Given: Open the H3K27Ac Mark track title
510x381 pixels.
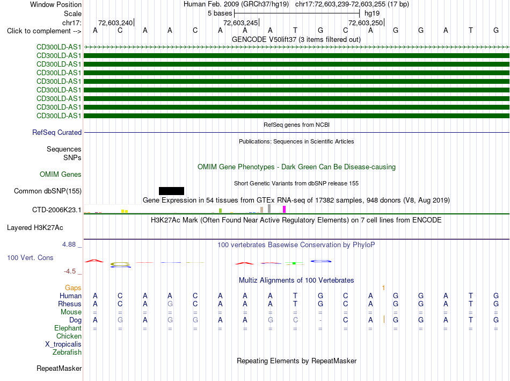Looking at the screenshot, I should [296, 220].
